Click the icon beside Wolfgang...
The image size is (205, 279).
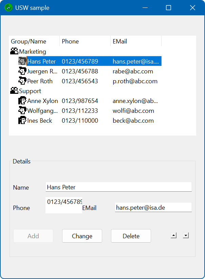[22, 110]
